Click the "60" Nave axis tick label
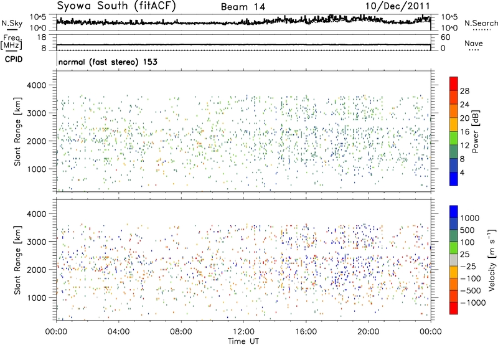The image size is (498, 345). [x=446, y=37]
